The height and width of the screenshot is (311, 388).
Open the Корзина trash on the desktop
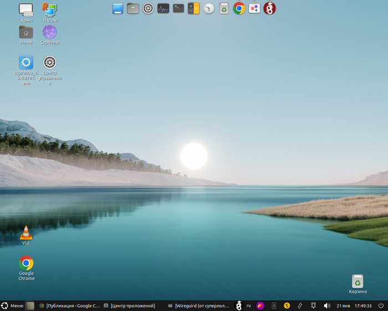[x=358, y=282]
